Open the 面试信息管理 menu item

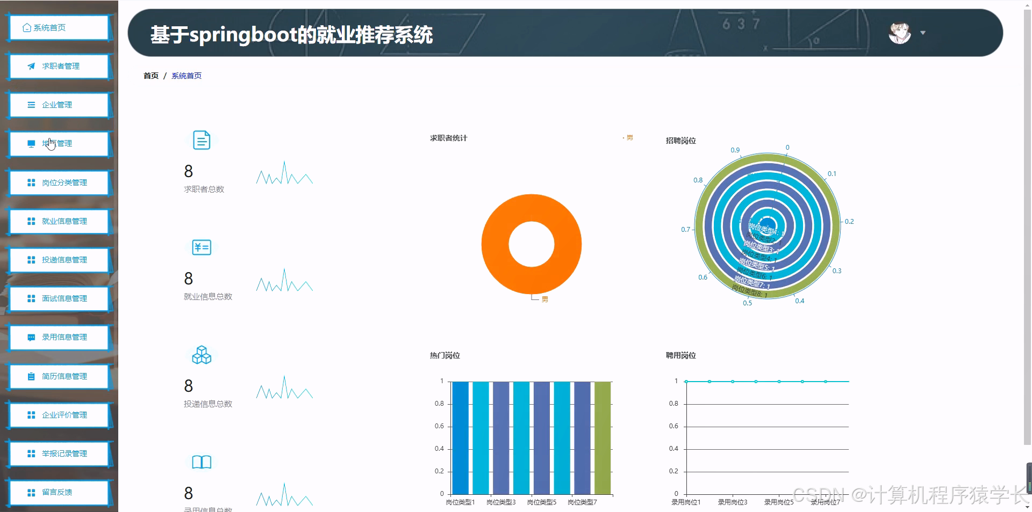(58, 298)
